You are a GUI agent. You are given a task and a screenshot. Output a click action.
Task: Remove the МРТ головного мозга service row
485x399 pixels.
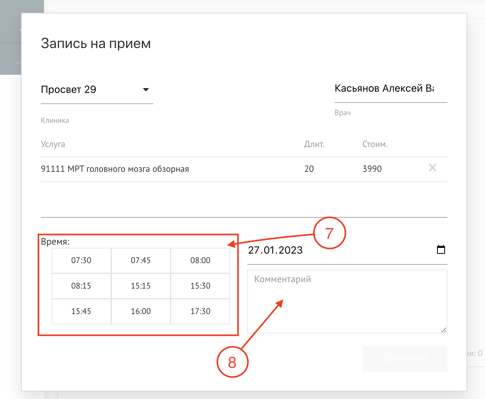432,168
